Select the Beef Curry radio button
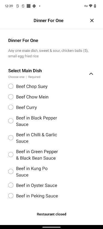Viewport: 103px width, 229px height. pyautogui.click(x=11, y=107)
